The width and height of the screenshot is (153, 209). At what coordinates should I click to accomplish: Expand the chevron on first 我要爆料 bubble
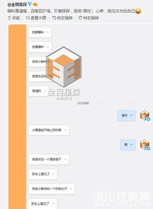point(48,32)
